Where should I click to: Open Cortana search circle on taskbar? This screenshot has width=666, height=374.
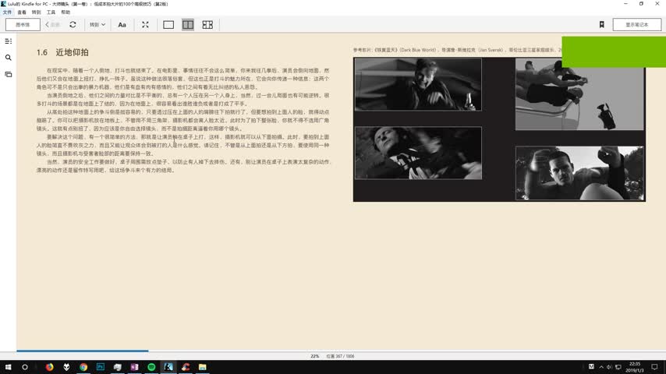click(25, 367)
